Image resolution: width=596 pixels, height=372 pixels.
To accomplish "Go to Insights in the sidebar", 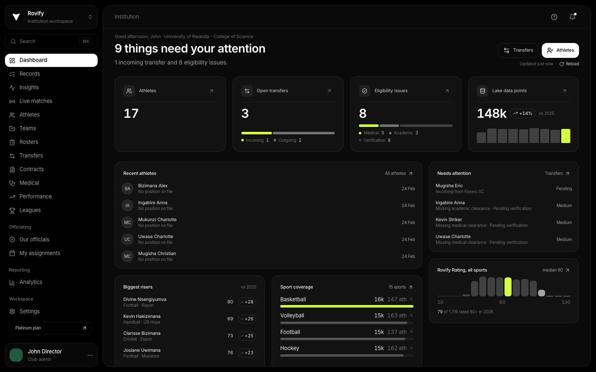I will [51, 88].
